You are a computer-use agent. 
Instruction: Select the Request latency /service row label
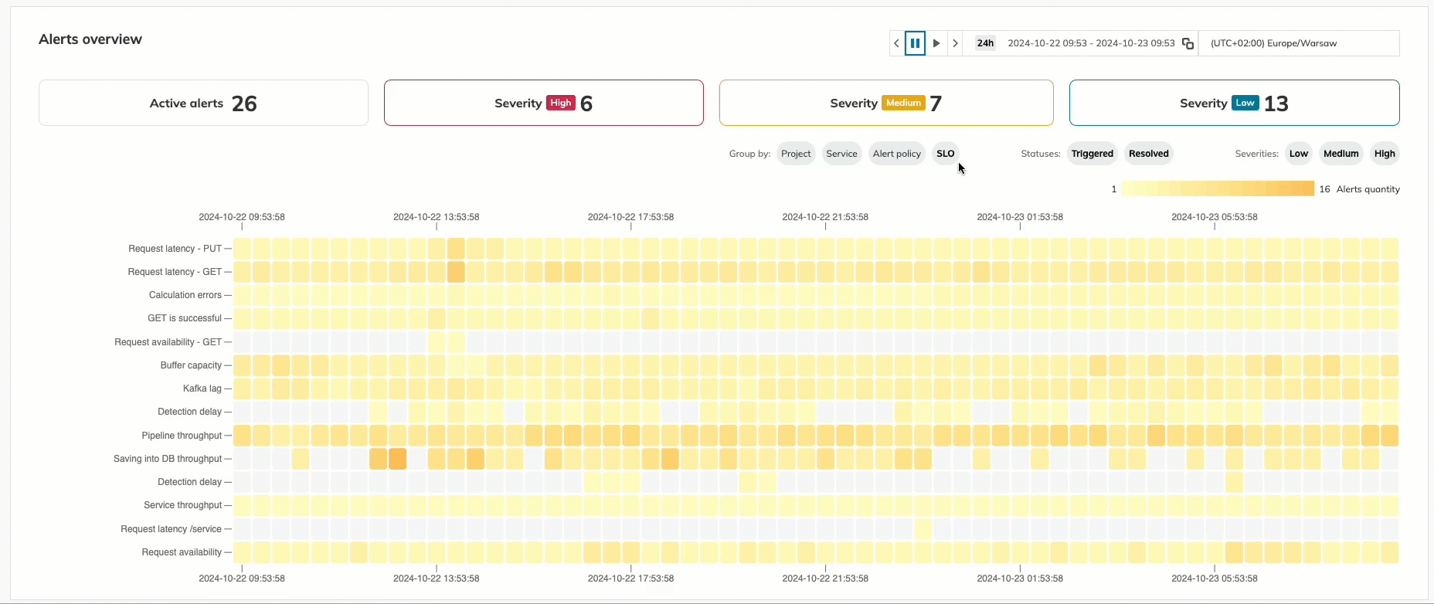(x=172, y=529)
